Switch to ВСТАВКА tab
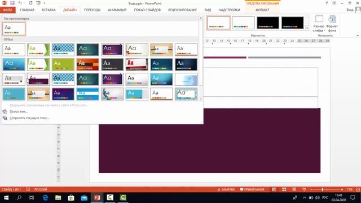Image resolution: width=361 pixels, height=203 pixels. (49, 10)
